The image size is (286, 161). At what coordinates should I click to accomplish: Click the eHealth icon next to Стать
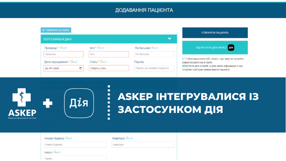104,62
